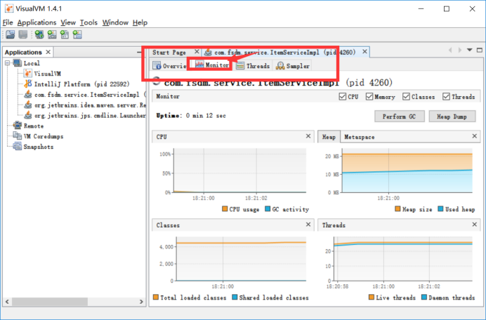Open the Window menu
Screen dimensions: 486x320
[x=115, y=22]
